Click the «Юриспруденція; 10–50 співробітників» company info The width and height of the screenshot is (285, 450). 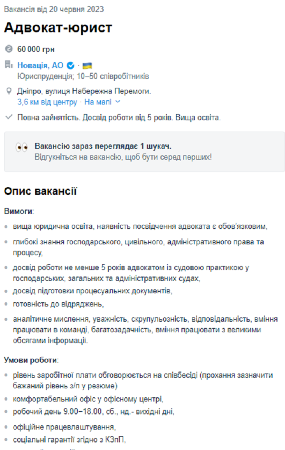point(83,76)
